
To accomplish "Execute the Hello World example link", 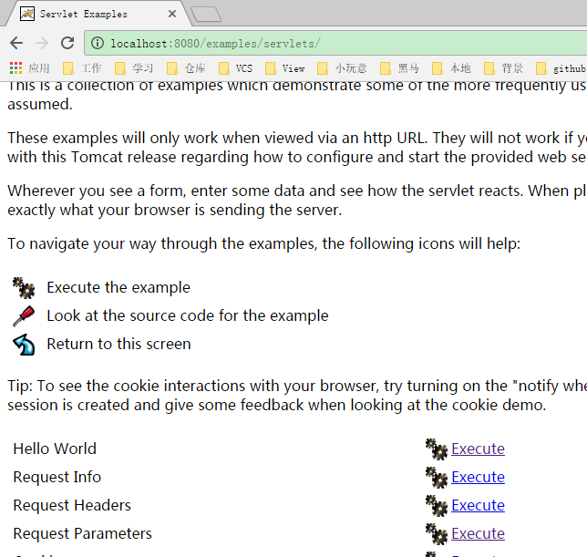I will pos(478,449).
